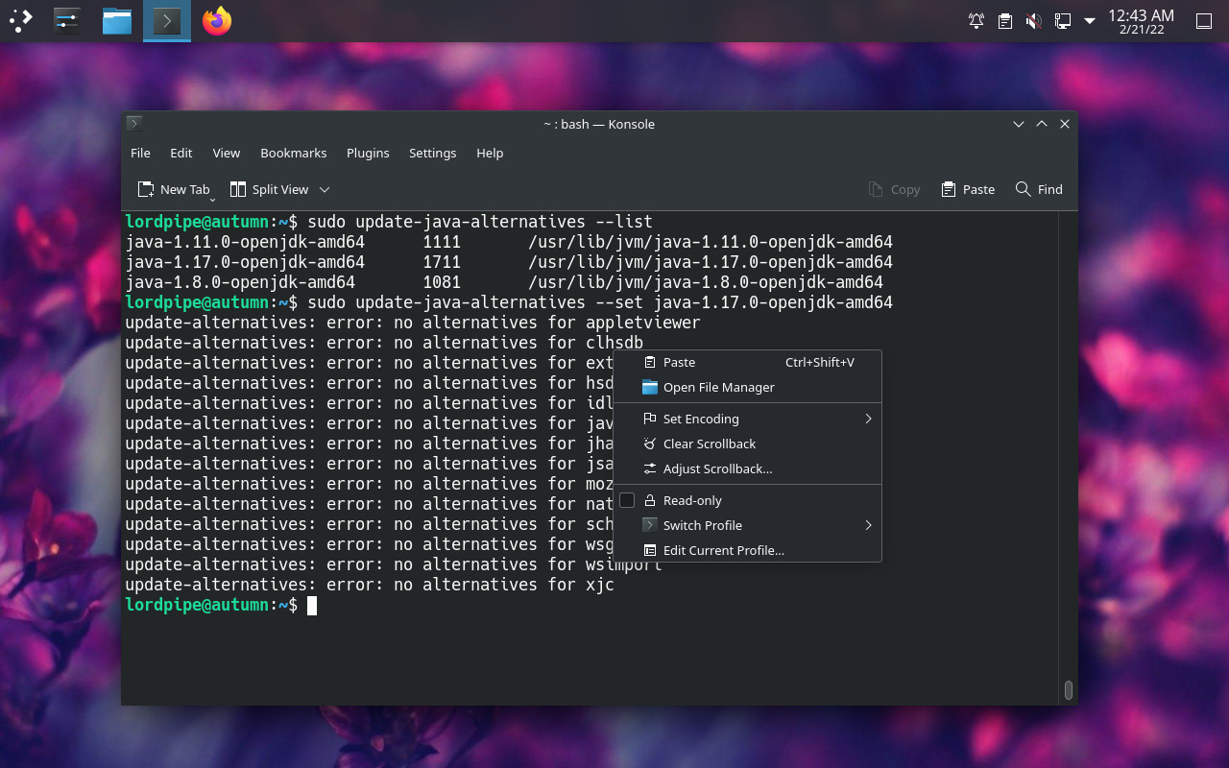Click the Clear Scrollback icon
This screenshot has width=1229, height=768.
pyautogui.click(x=649, y=444)
